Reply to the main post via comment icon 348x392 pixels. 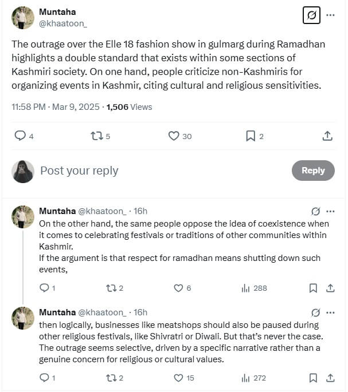coord(20,136)
